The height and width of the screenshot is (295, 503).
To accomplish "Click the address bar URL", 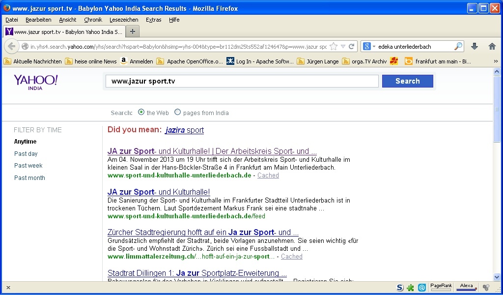I will (178, 47).
